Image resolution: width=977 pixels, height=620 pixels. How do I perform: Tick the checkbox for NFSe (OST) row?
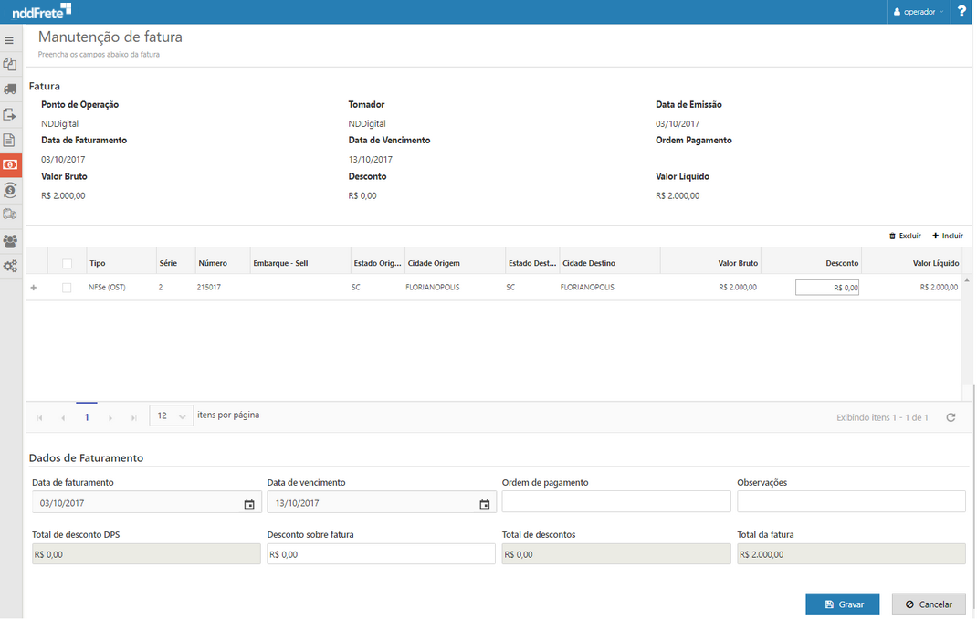[67, 288]
